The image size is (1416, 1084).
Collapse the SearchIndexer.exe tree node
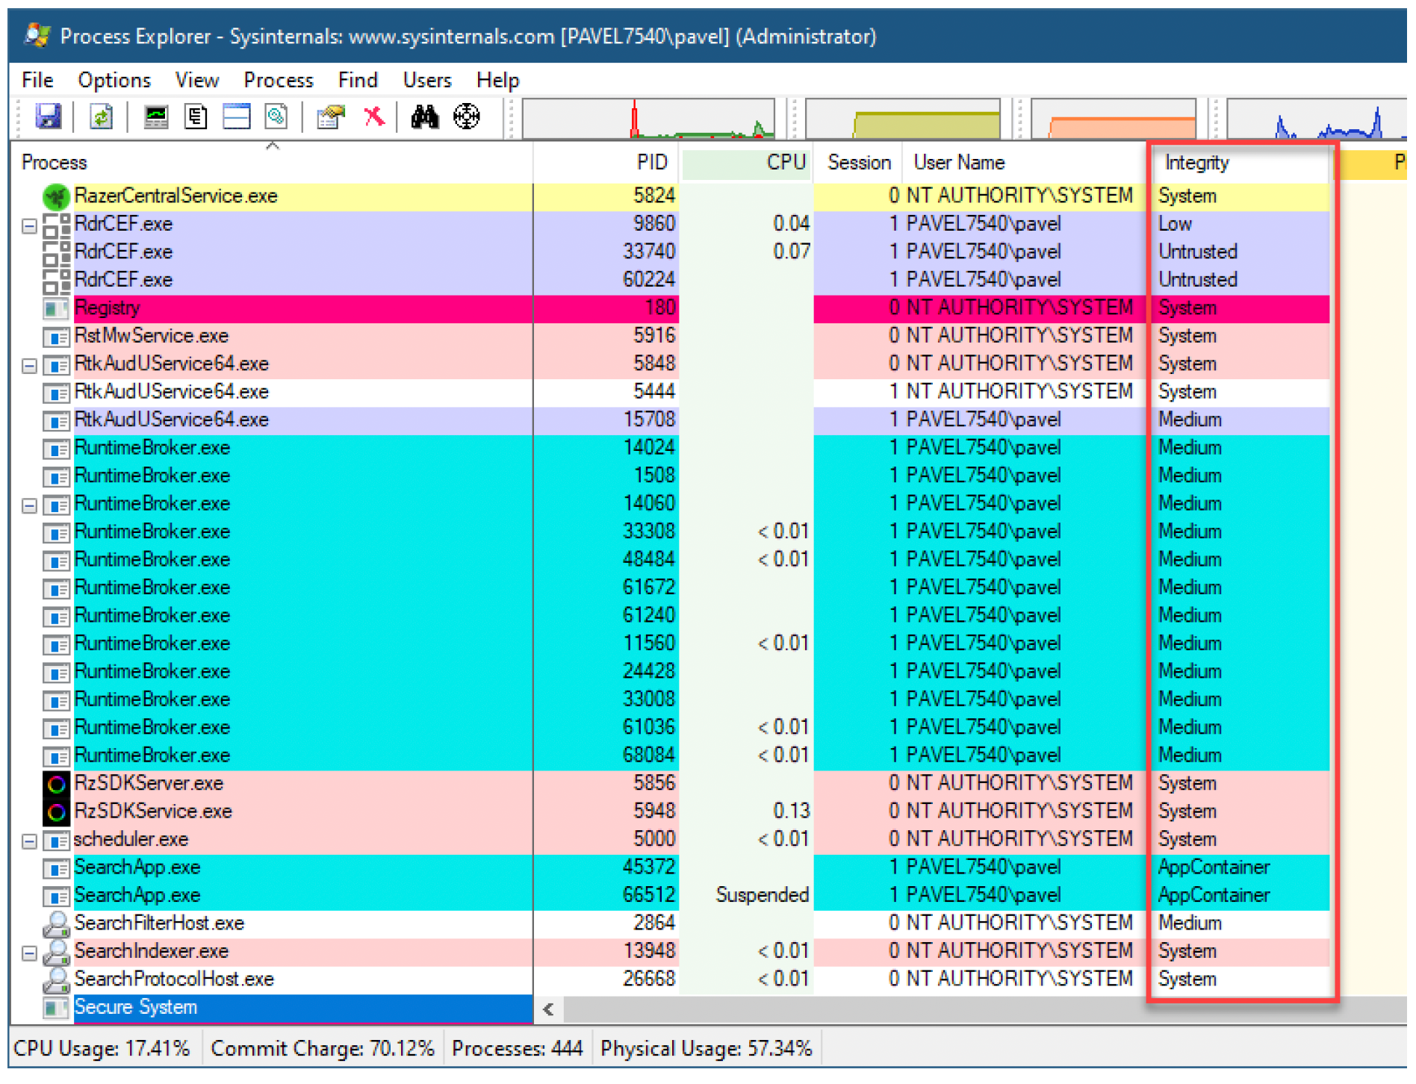click(29, 953)
